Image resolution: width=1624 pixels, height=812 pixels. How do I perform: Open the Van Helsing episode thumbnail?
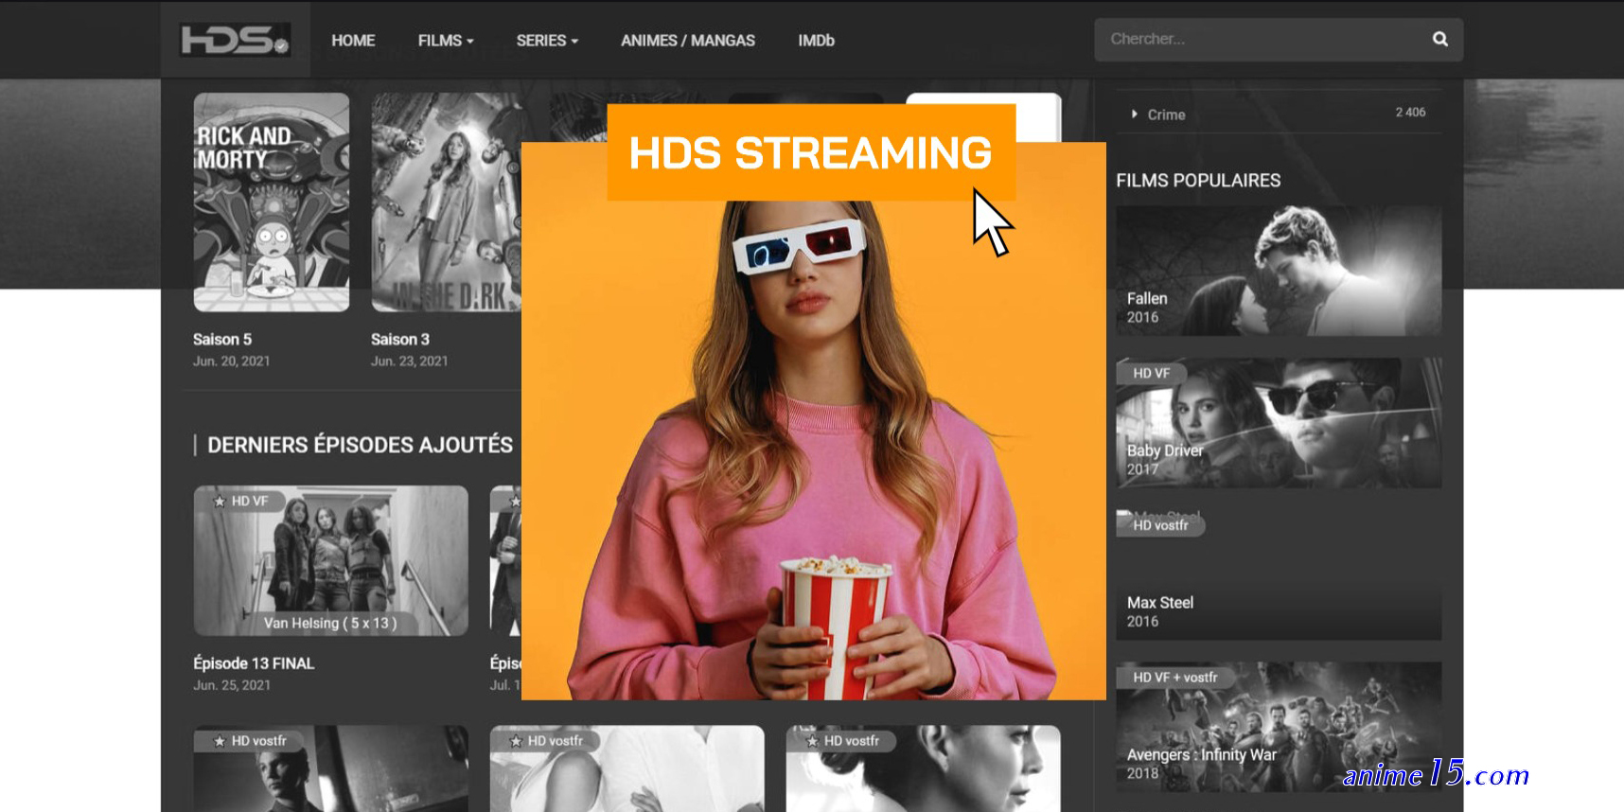click(331, 560)
